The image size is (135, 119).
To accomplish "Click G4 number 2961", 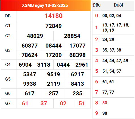I will click(82, 65).
